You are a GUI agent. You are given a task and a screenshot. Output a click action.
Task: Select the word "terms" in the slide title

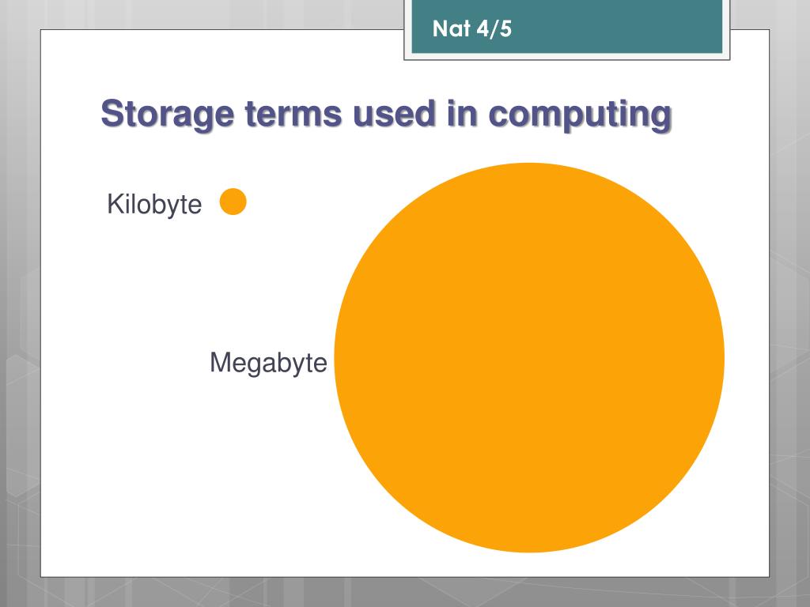293,114
